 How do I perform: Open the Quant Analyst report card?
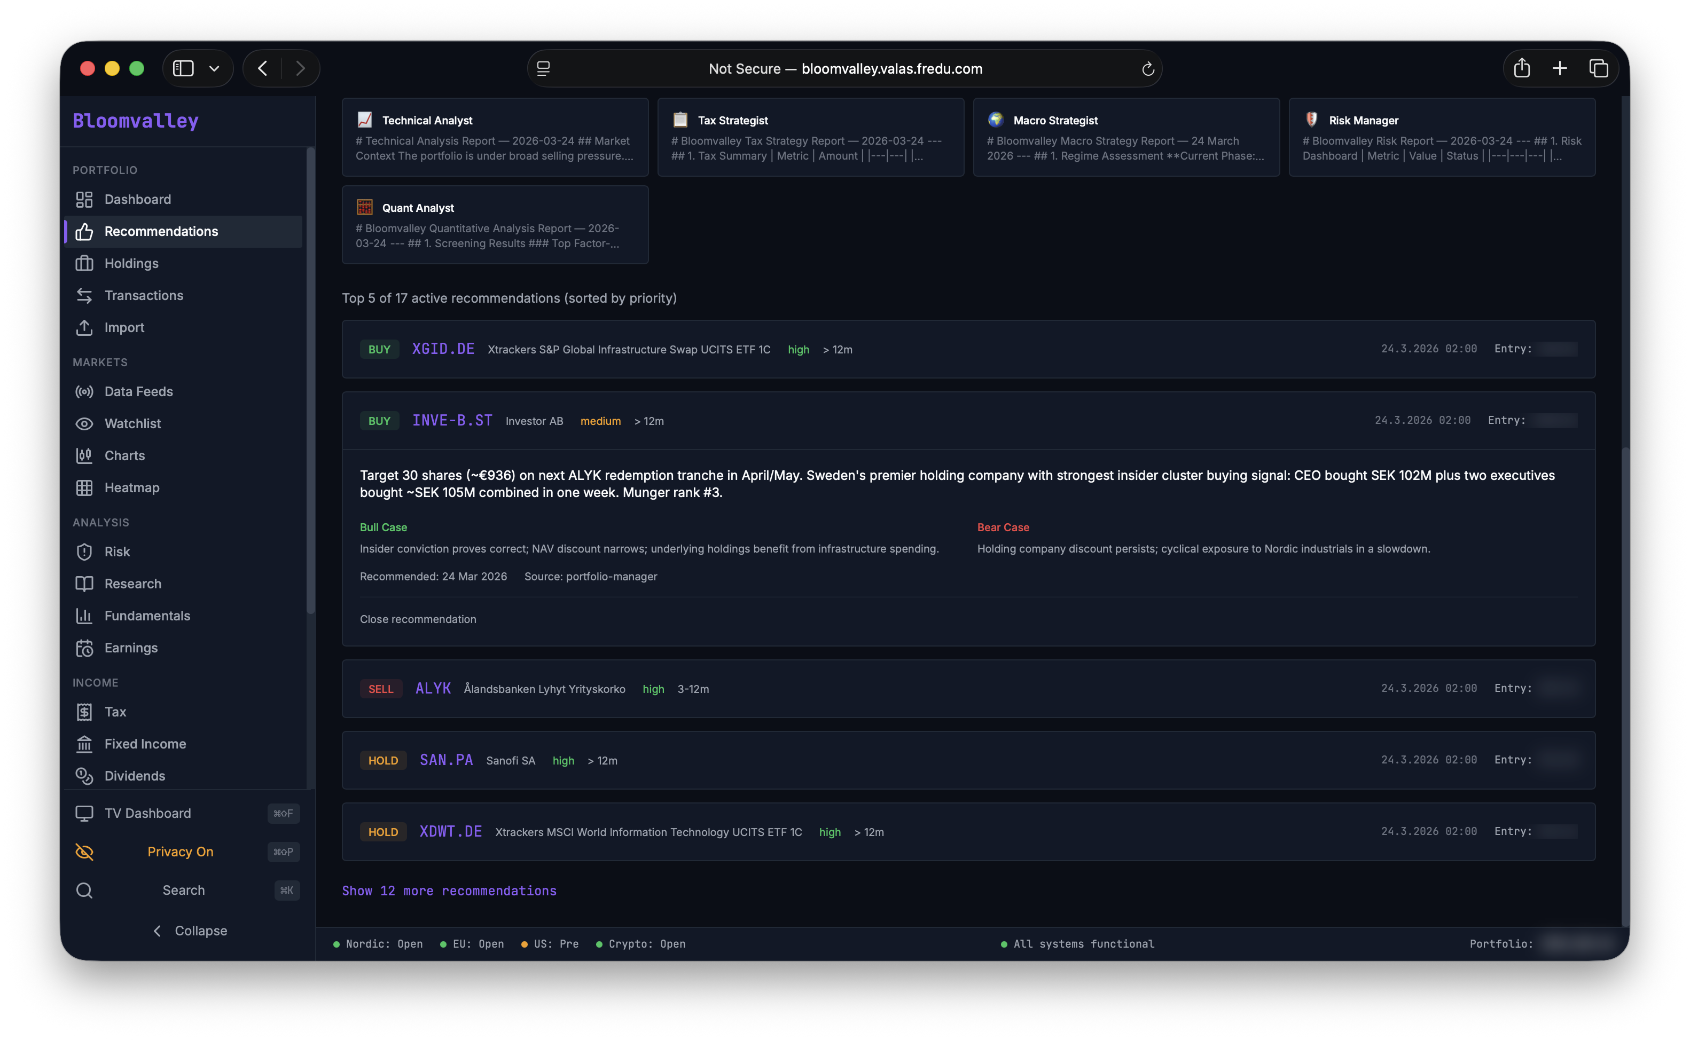pos(495,224)
